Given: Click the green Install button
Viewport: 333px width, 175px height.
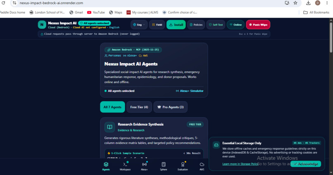Looking at the screenshot, I should coord(176,25).
